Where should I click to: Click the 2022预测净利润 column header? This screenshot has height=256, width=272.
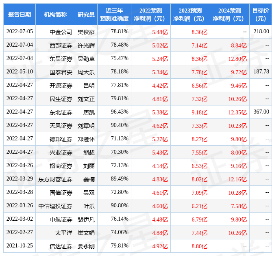pyautogui.click(x=151, y=14)
